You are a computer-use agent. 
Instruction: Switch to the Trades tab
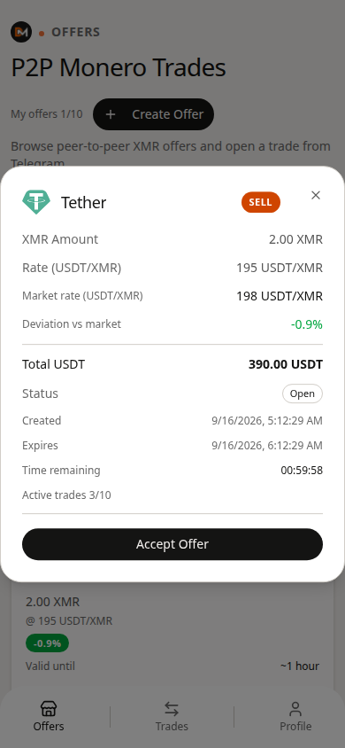(x=172, y=716)
